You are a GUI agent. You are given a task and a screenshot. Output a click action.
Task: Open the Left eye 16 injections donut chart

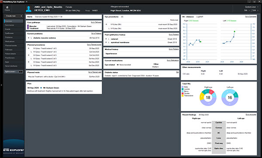230,97
